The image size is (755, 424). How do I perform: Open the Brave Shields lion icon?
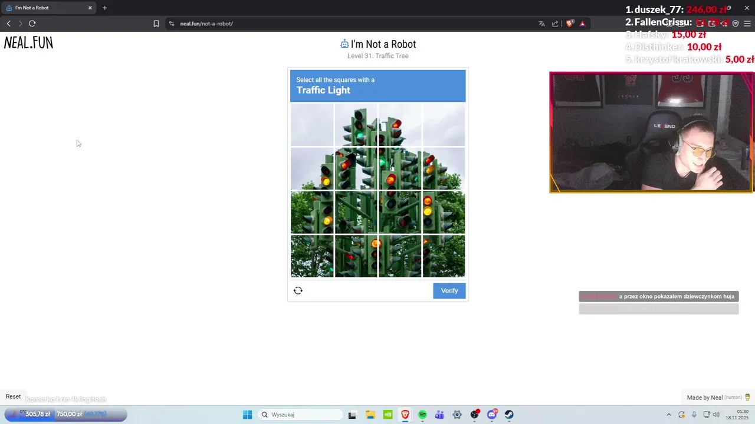pos(570,24)
